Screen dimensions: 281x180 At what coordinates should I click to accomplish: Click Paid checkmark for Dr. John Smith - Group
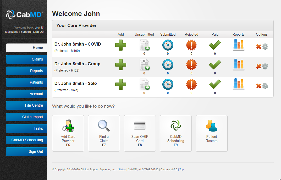[x=215, y=65]
